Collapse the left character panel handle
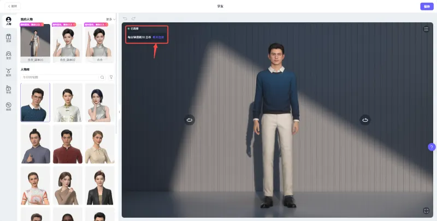Image resolution: width=437 pixels, height=221 pixels. 119,112
